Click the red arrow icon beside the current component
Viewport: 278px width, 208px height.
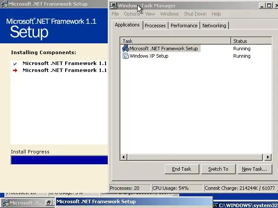(15, 70)
